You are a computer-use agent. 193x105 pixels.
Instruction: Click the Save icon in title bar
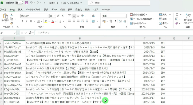(x=26, y=3)
